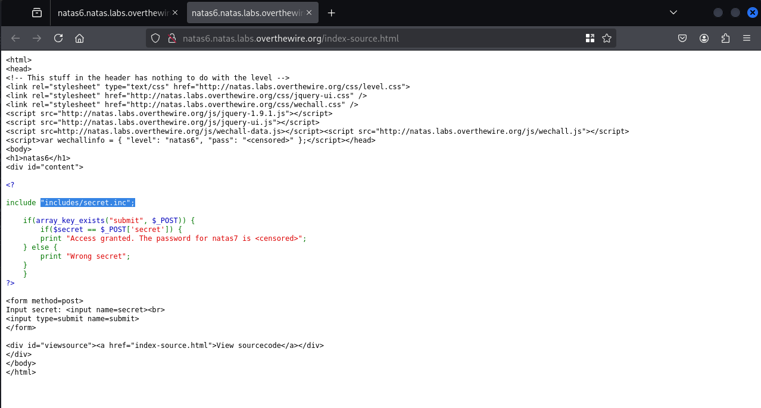Open the application hamburger menu
Viewport: 761px width, 408px height.
(x=746, y=38)
